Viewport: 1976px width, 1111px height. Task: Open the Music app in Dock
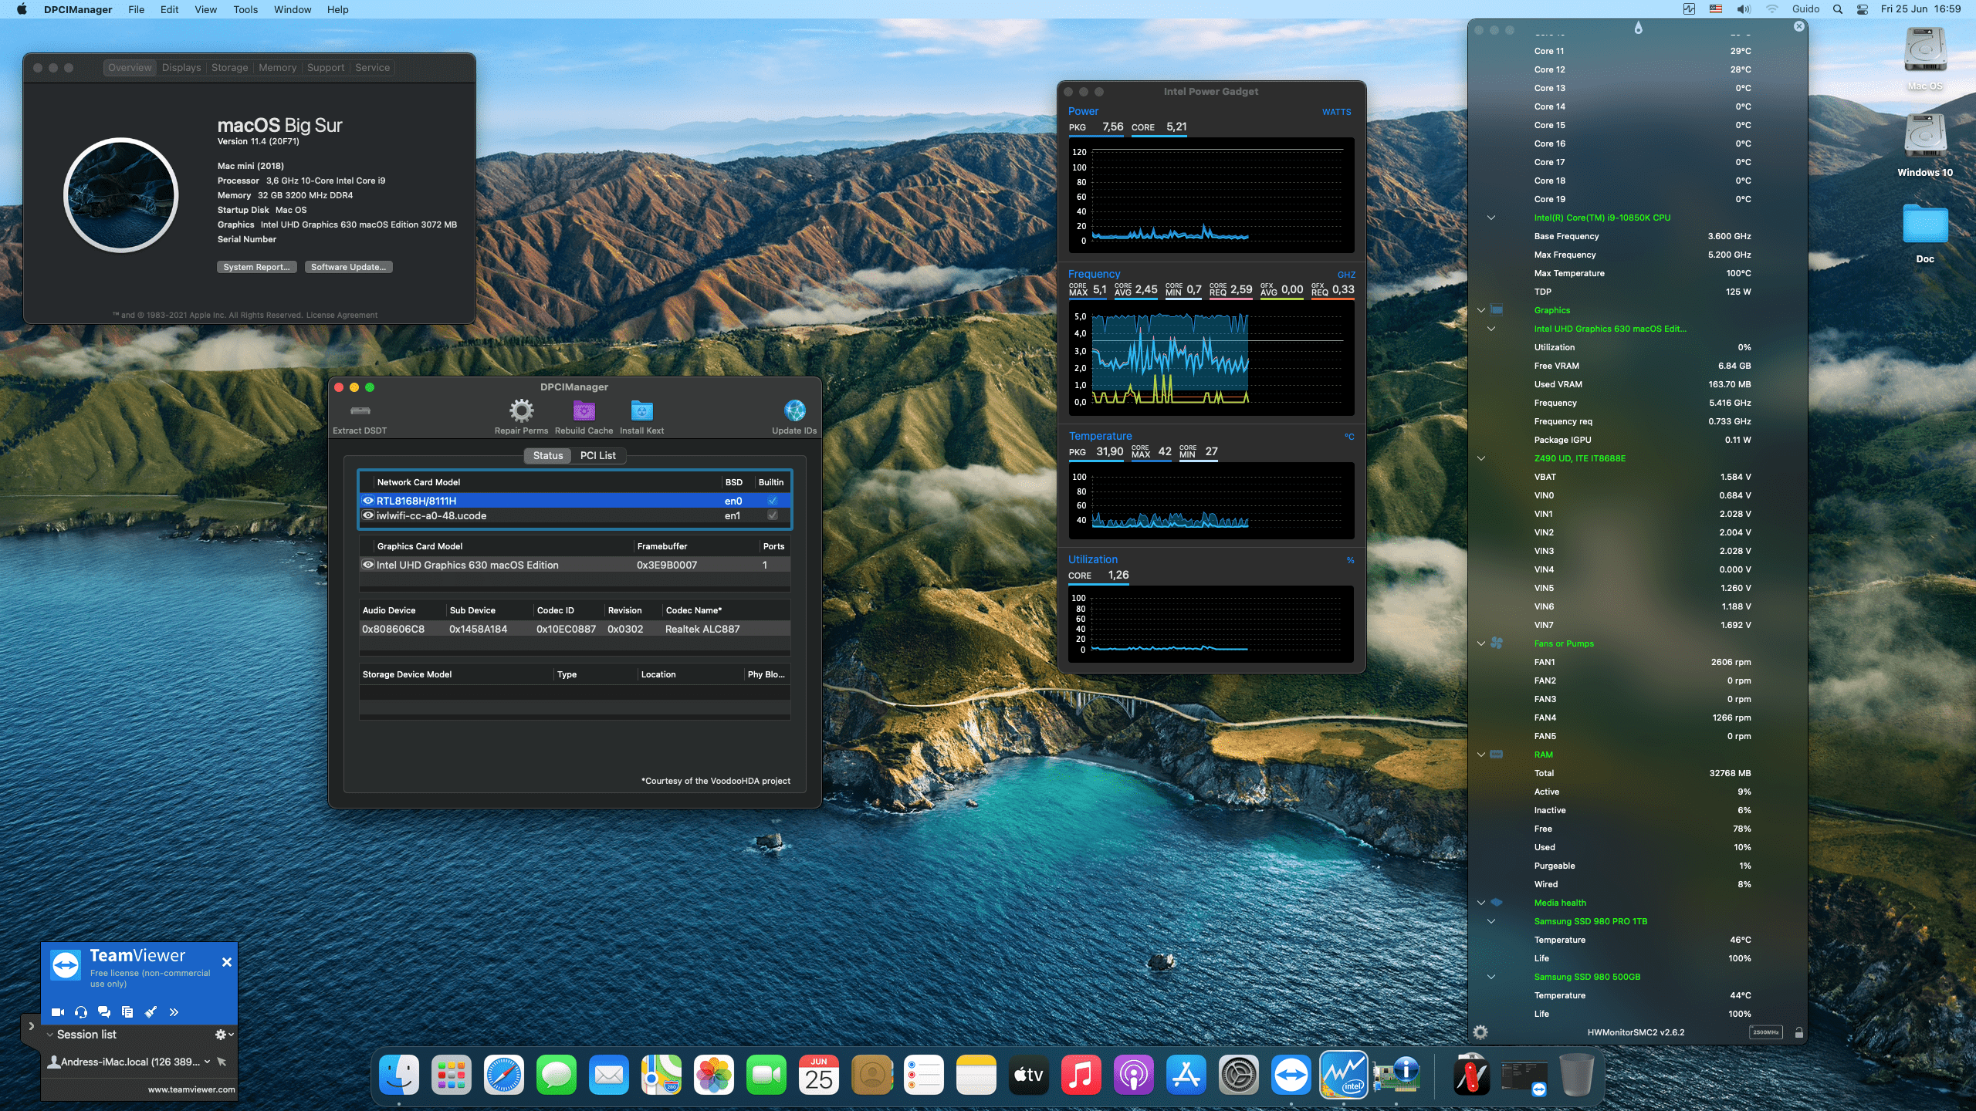(1081, 1075)
